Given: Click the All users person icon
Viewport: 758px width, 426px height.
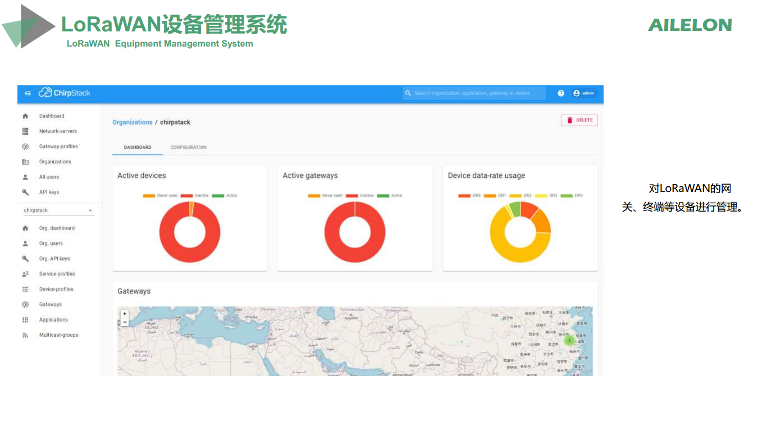Looking at the screenshot, I should (25, 177).
